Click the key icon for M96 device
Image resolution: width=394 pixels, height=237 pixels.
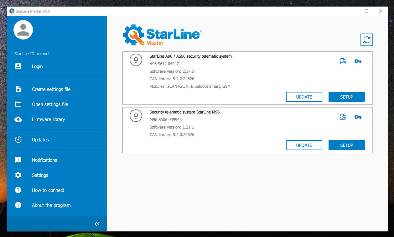pyautogui.click(x=358, y=117)
